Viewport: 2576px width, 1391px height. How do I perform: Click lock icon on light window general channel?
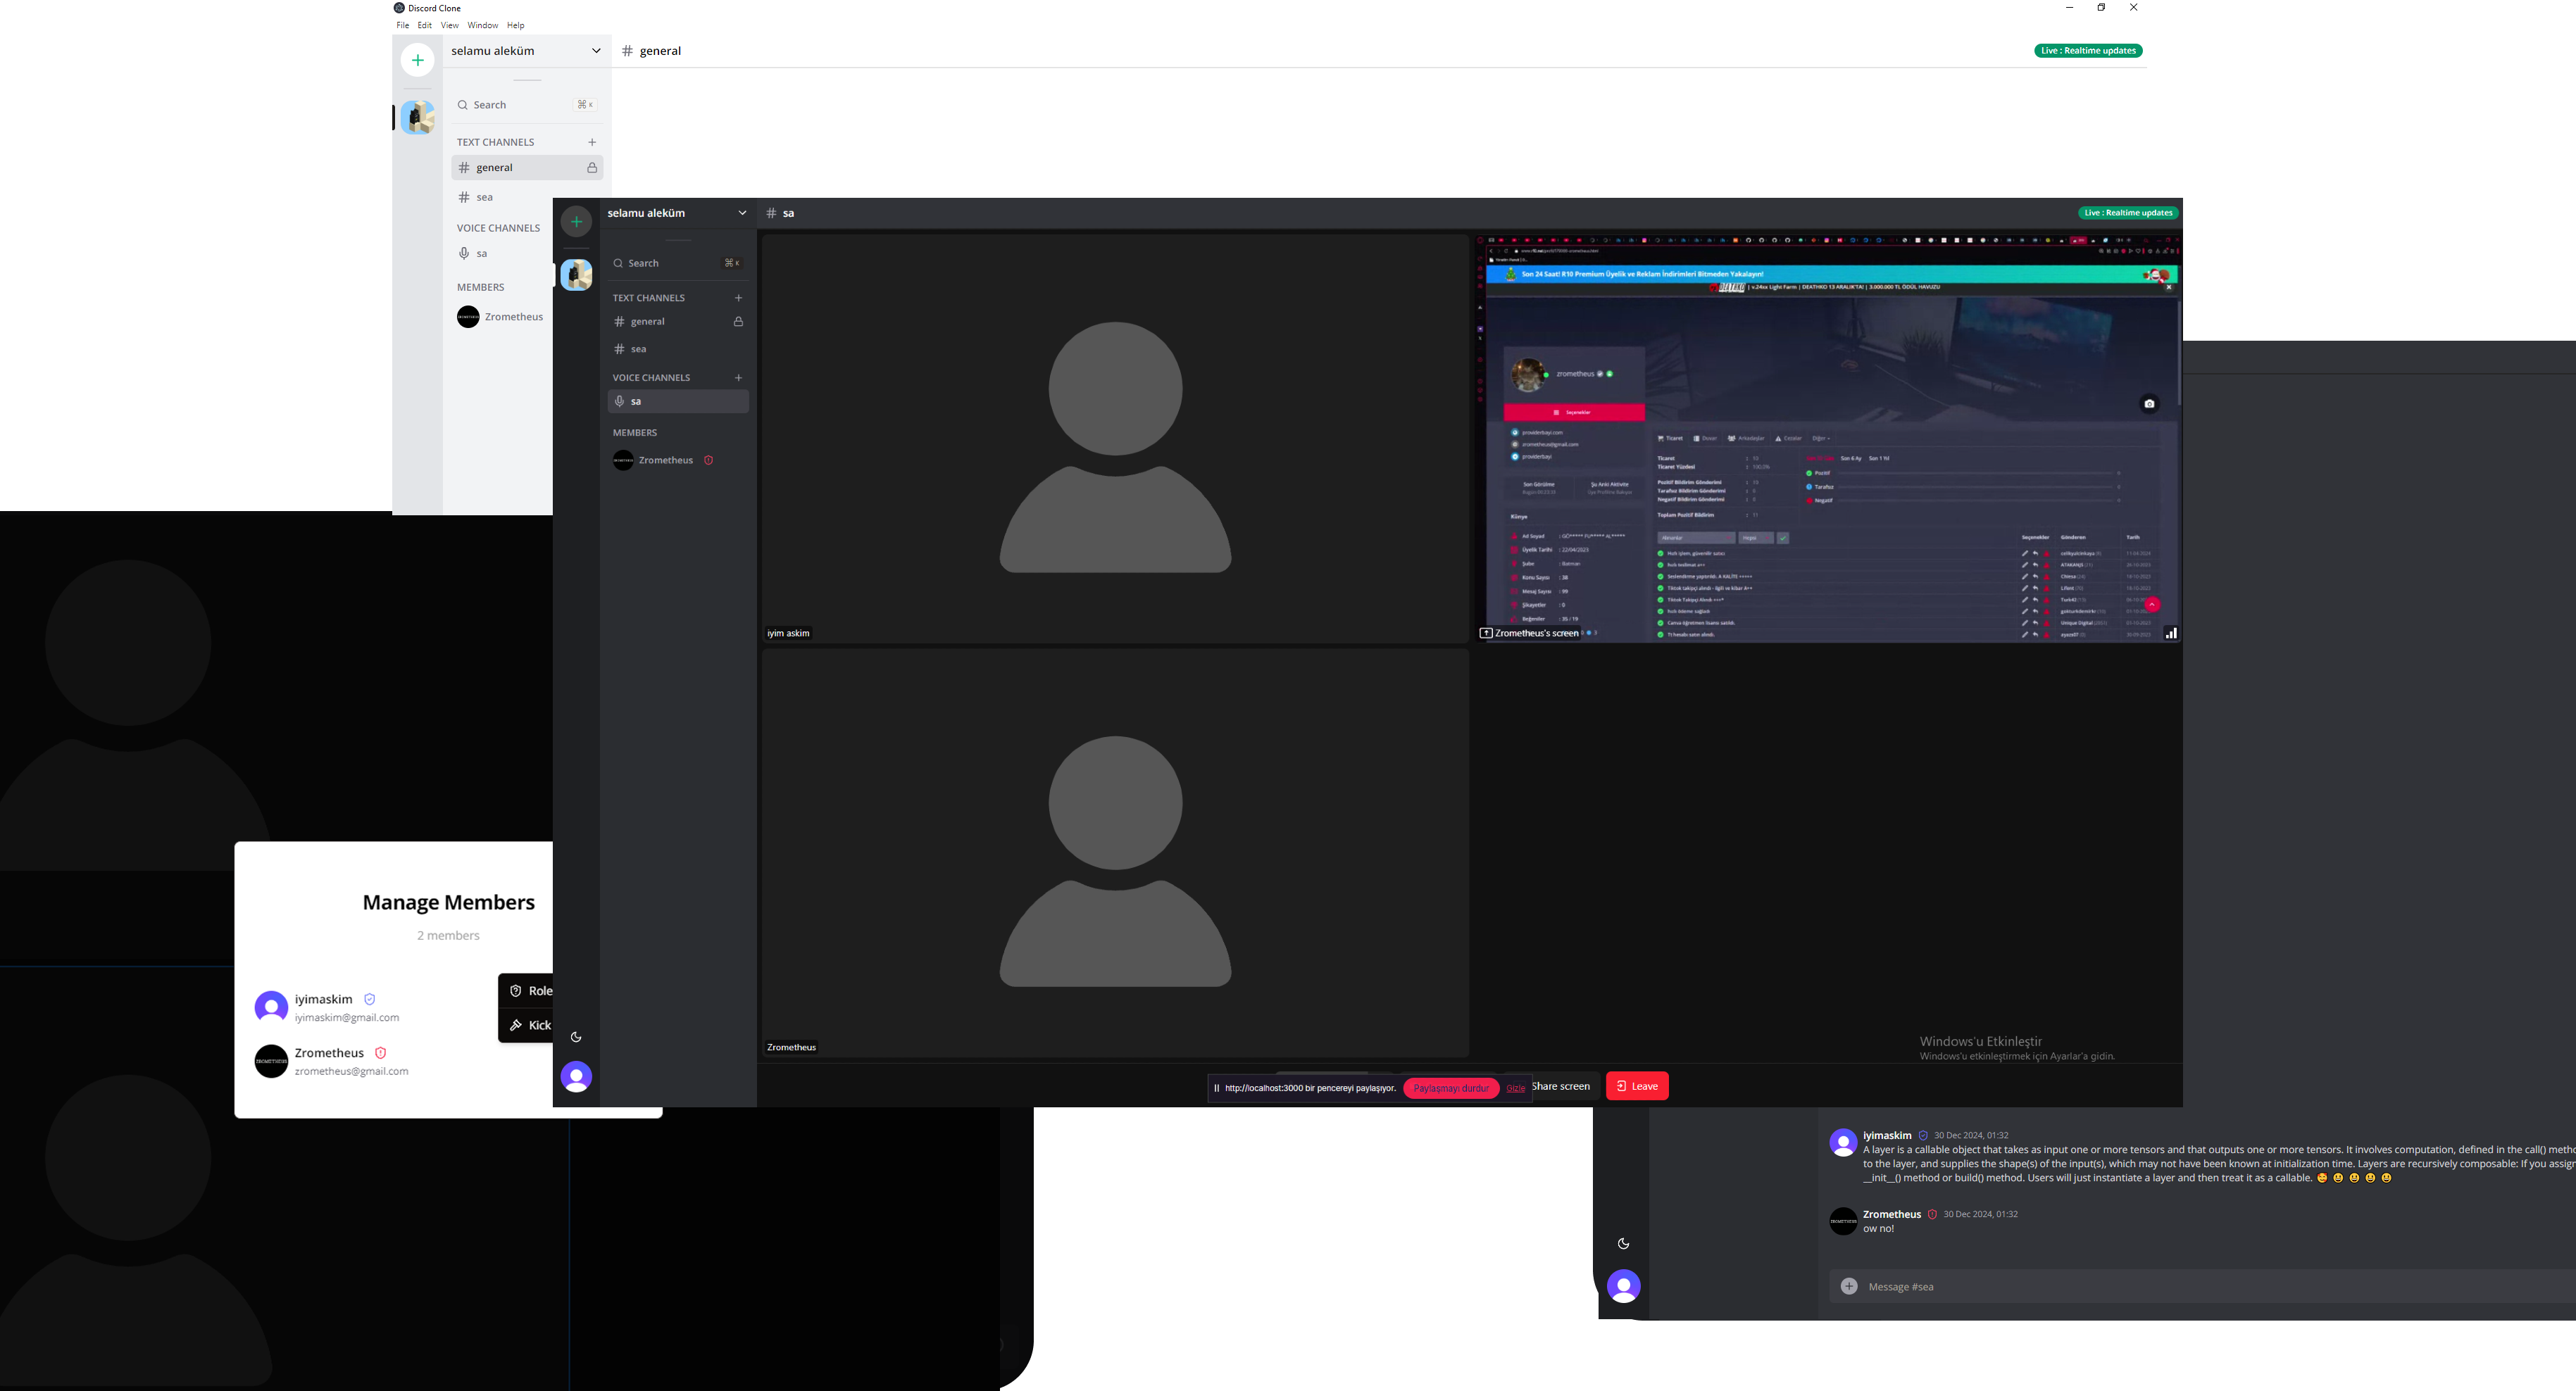(592, 168)
